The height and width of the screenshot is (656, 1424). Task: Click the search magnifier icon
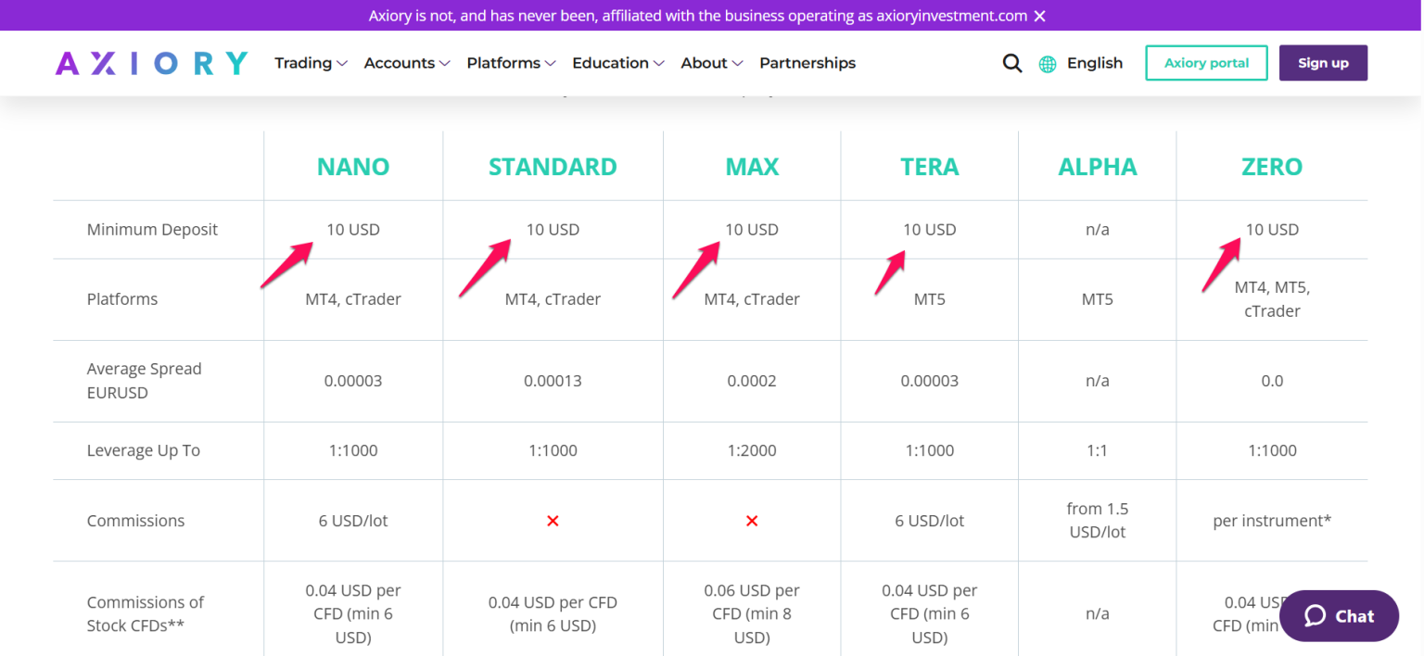click(x=1011, y=63)
